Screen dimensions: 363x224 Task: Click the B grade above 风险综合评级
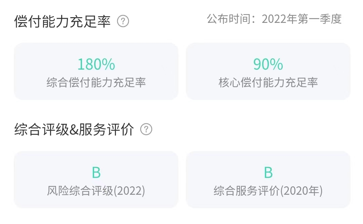pyautogui.click(x=96, y=173)
